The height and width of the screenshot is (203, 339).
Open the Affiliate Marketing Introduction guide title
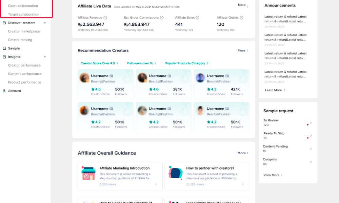pos(124,168)
